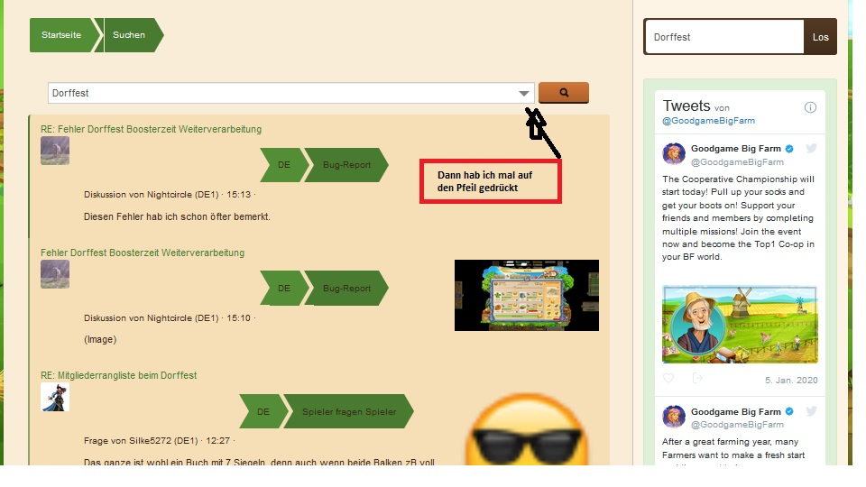Click Twitter bird icon on second tweet
Viewport: 866px width, 487px height.
(811, 411)
